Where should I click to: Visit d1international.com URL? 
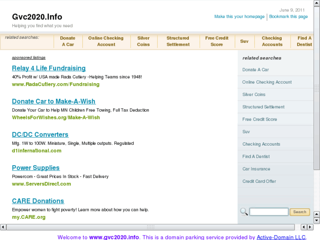[x=37, y=151]
